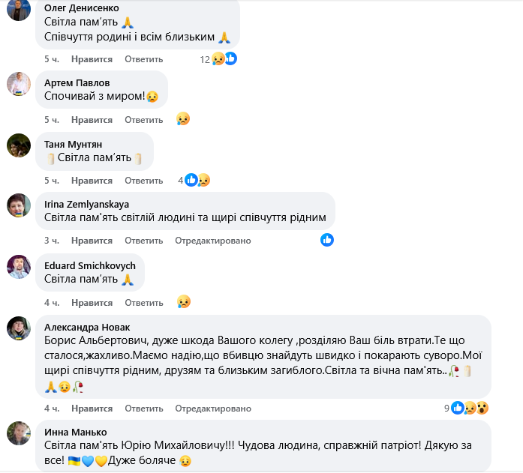Click Ответить under Александра Новак's comment
Screen dimensions: 523x473
point(143,409)
